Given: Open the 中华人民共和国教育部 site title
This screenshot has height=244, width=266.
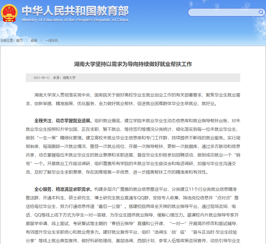Looking at the screenshot, I should click(75, 11).
